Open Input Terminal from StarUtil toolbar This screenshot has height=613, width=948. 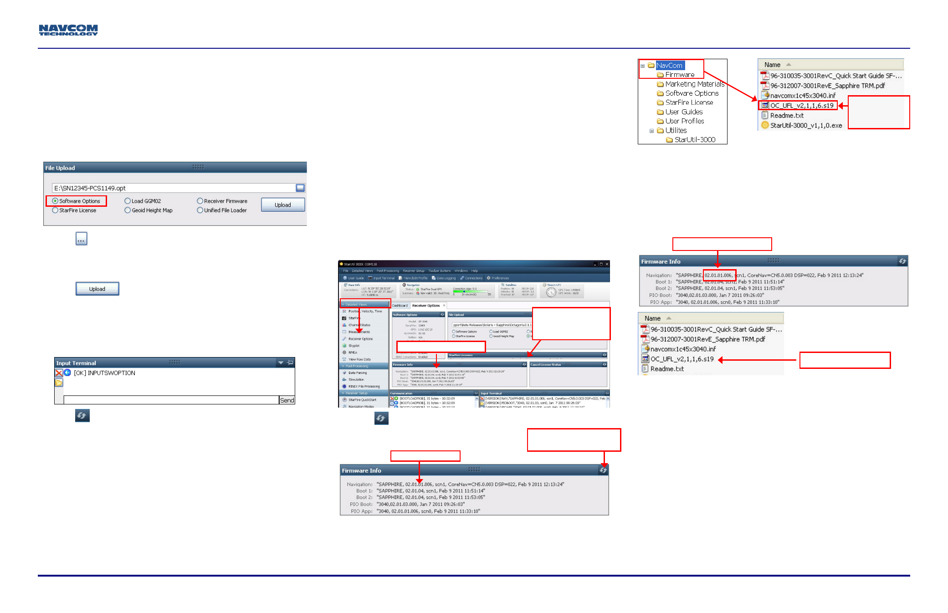(382, 278)
